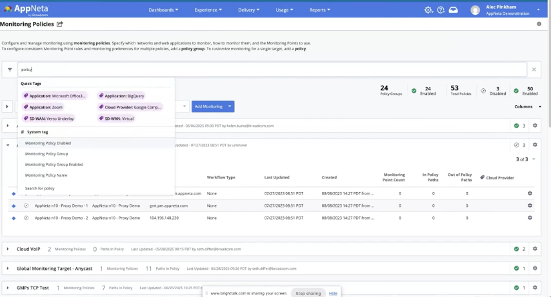Clear the filter with X icon
This screenshot has width=551, height=297.
point(534,70)
